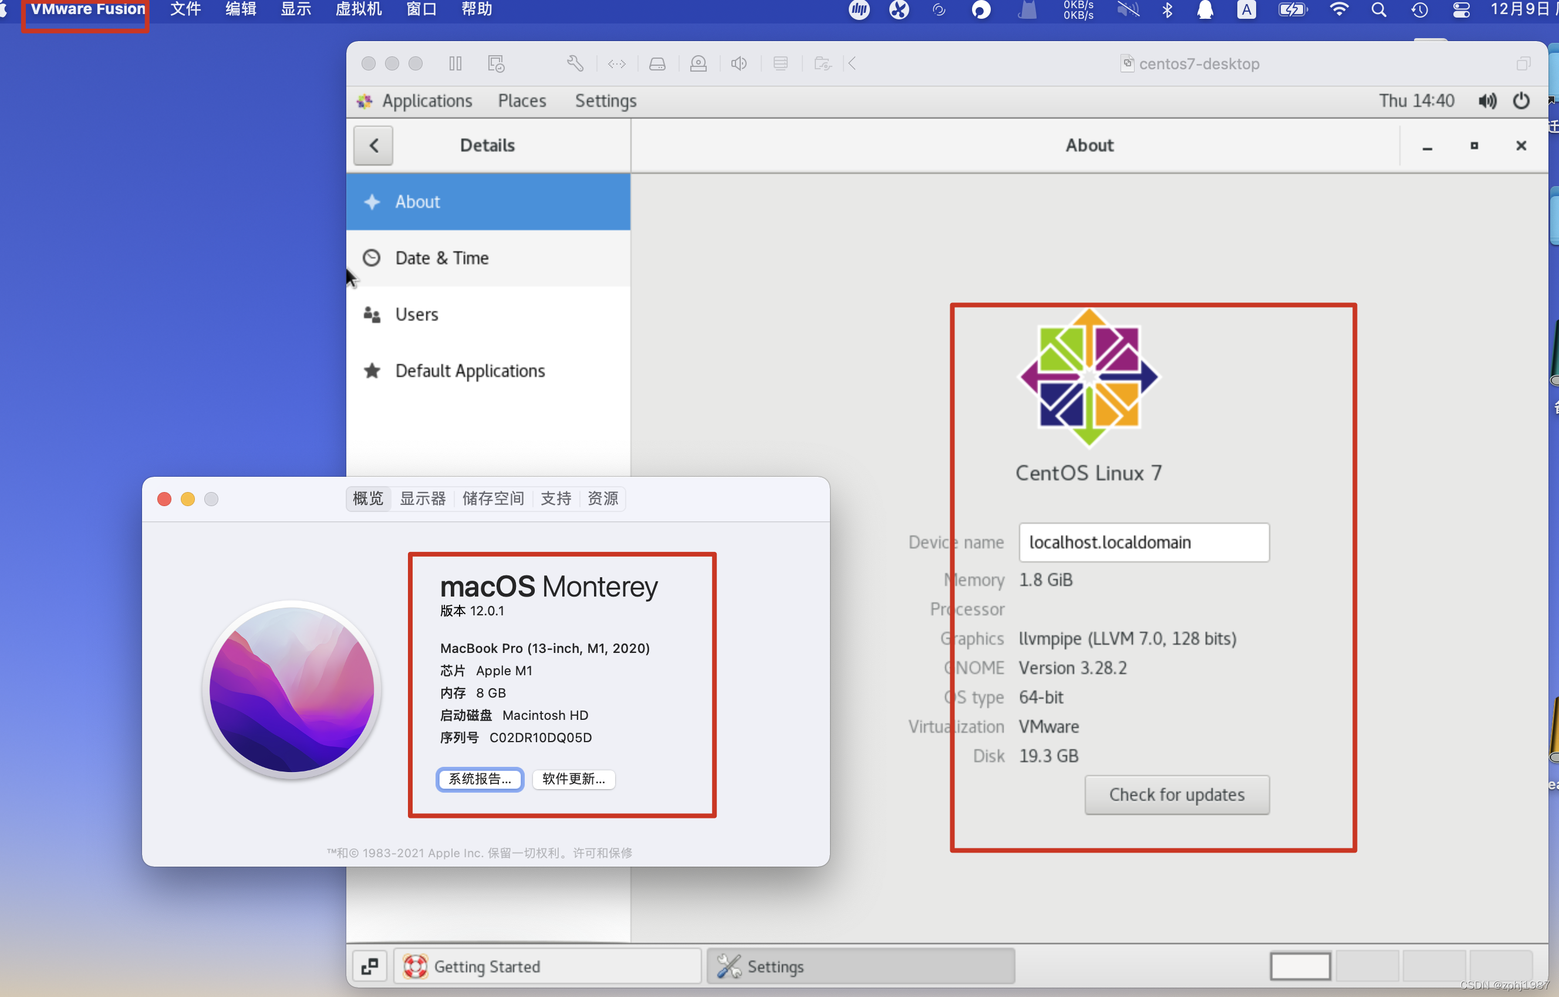Image resolution: width=1559 pixels, height=997 pixels.
Task: Click the network adapter arrows icon
Action: coord(616,63)
